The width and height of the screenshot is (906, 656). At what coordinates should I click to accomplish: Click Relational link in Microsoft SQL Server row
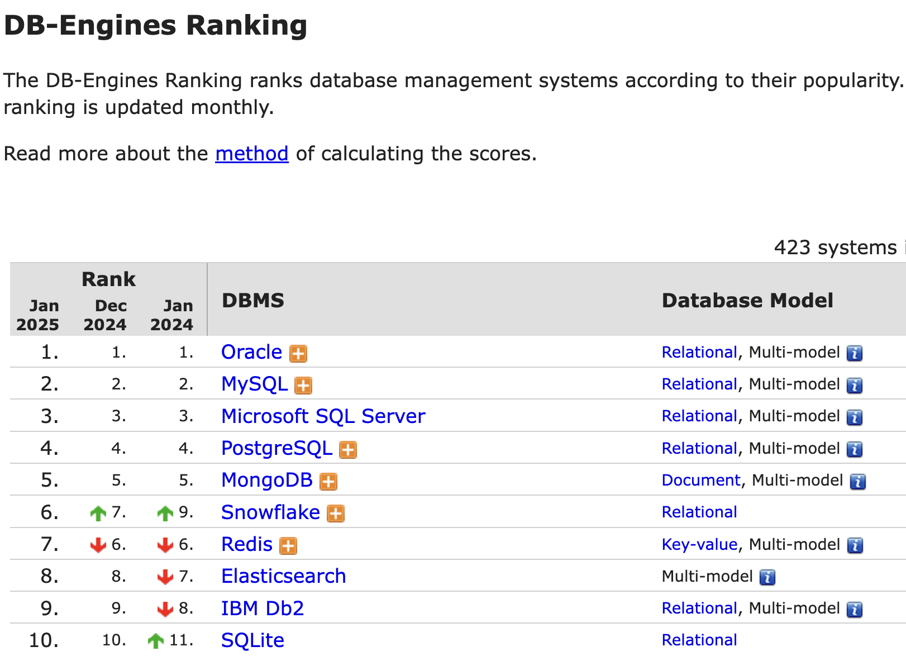pyautogui.click(x=699, y=416)
